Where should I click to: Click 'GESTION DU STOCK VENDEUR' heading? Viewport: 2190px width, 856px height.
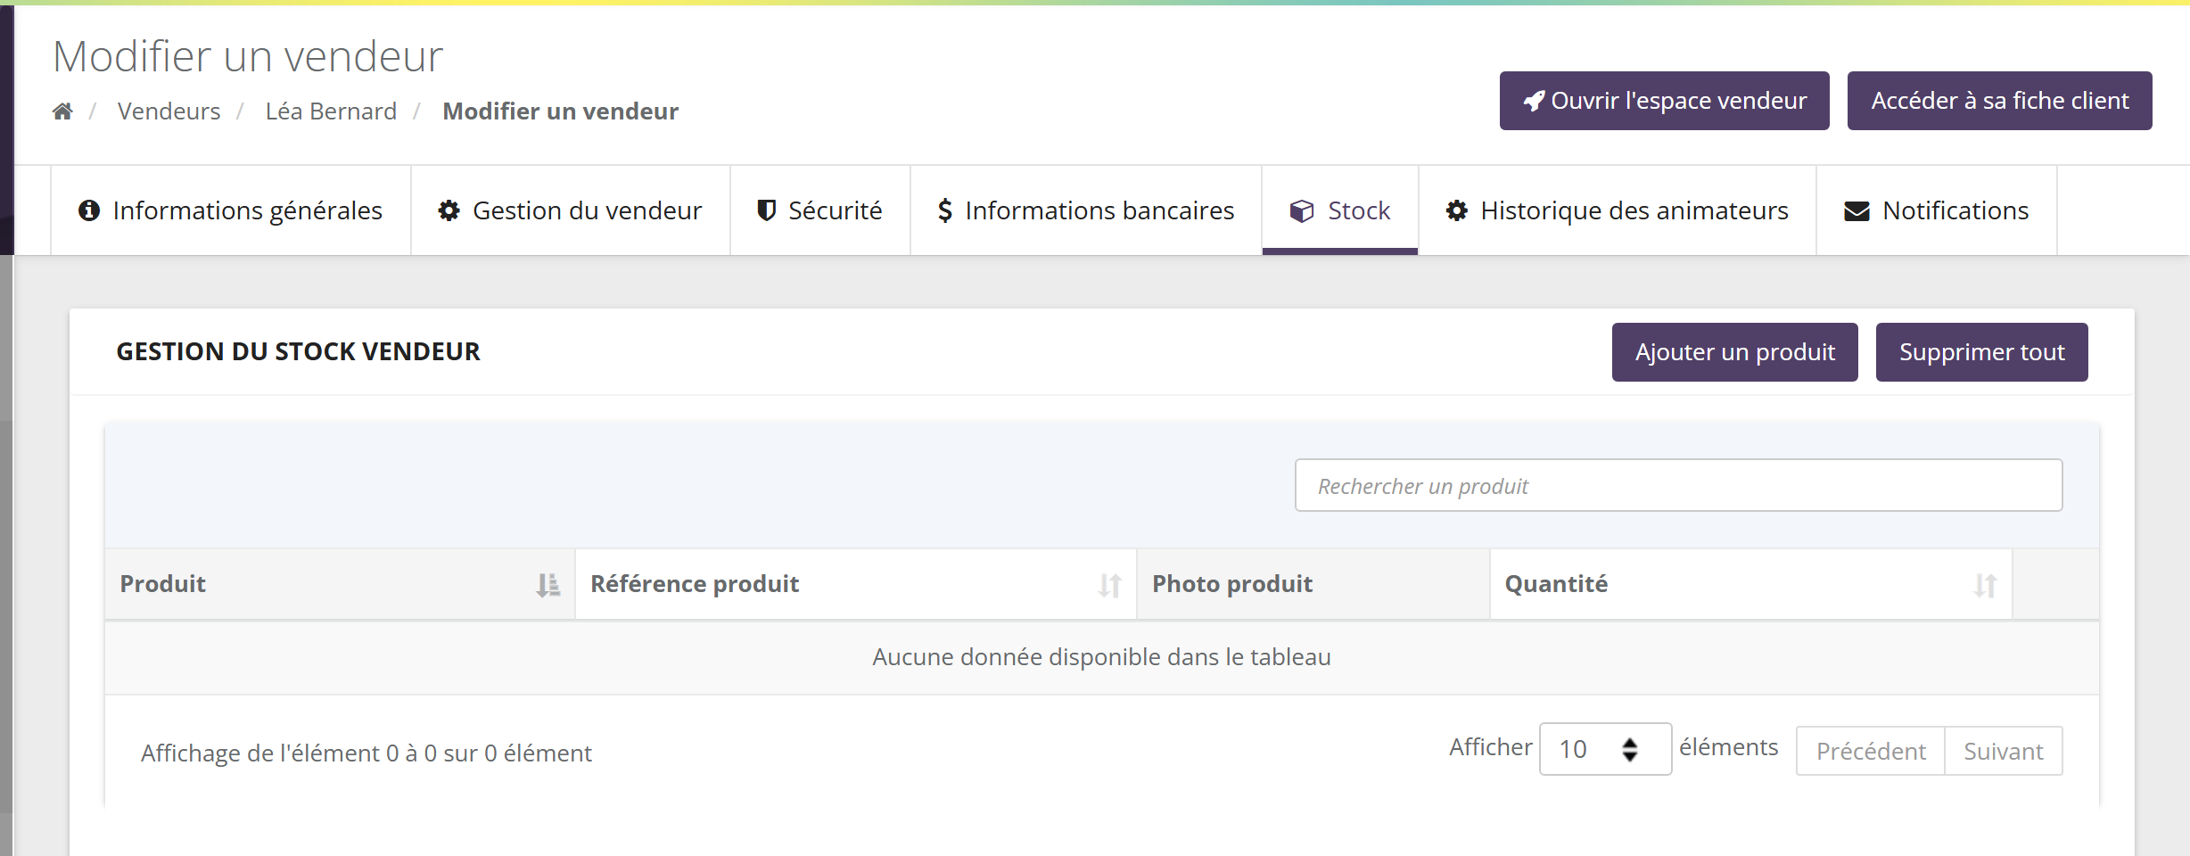(x=298, y=352)
